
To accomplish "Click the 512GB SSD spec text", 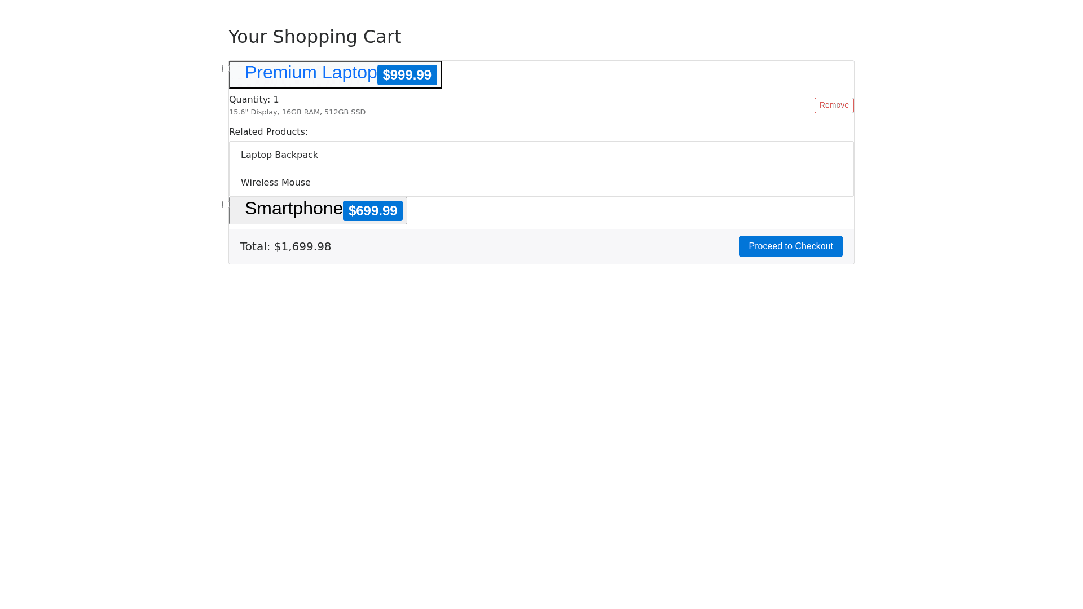I will (345, 112).
